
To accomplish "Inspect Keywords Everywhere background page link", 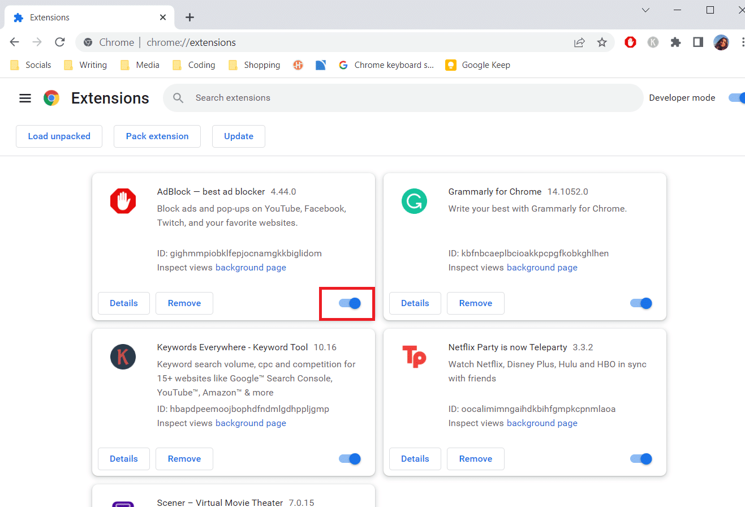I will click(x=251, y=423).
